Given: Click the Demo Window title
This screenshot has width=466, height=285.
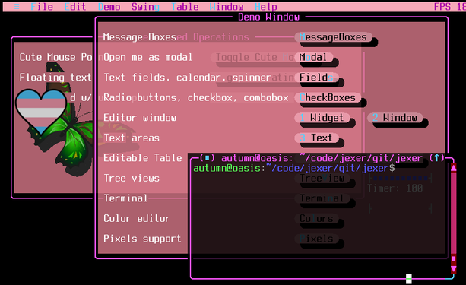Looking at the screenshot, I should [x=268, y=17].
